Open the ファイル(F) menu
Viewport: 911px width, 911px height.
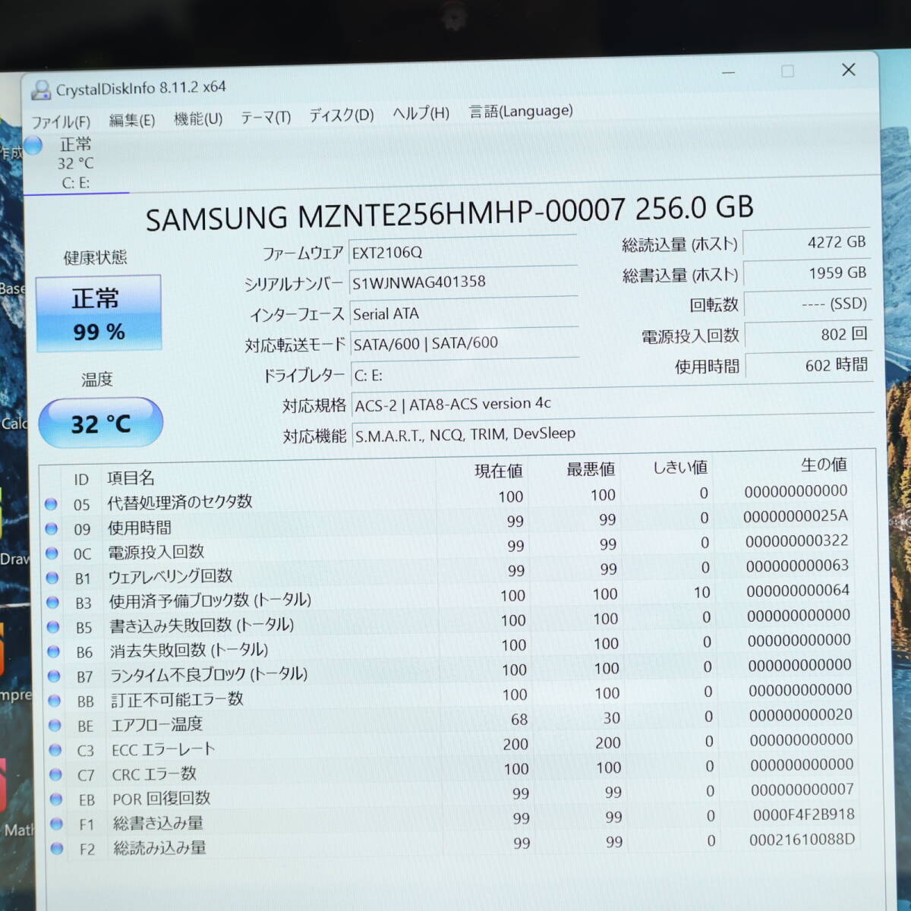pos(61,121)
